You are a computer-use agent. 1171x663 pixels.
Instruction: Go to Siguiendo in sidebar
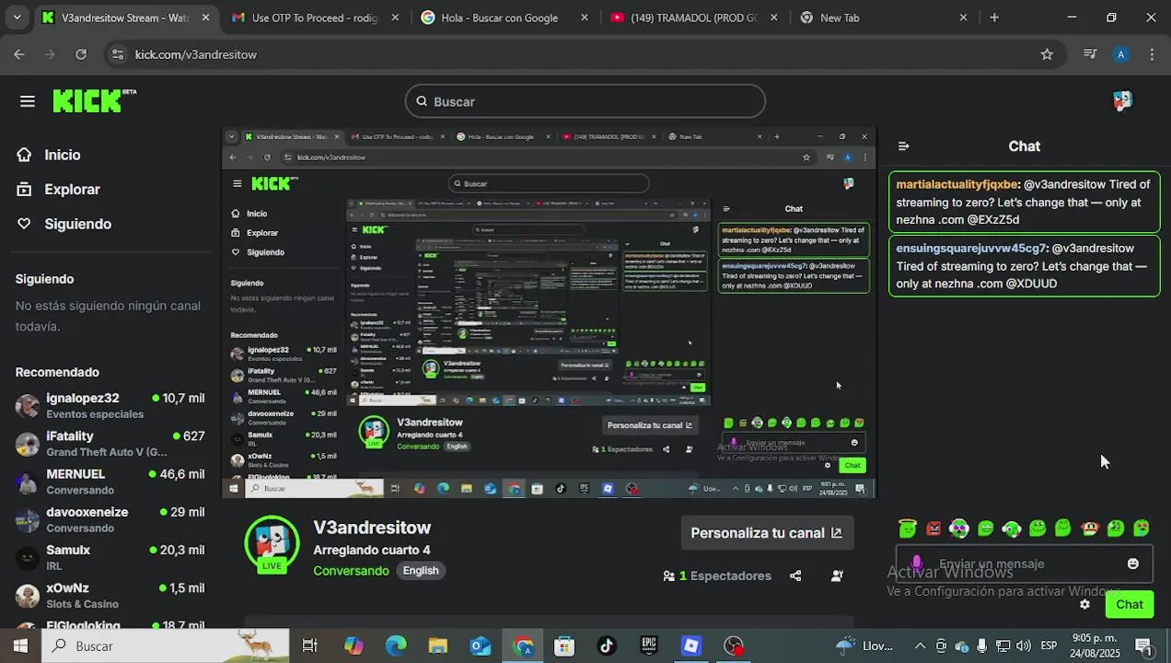64,224
